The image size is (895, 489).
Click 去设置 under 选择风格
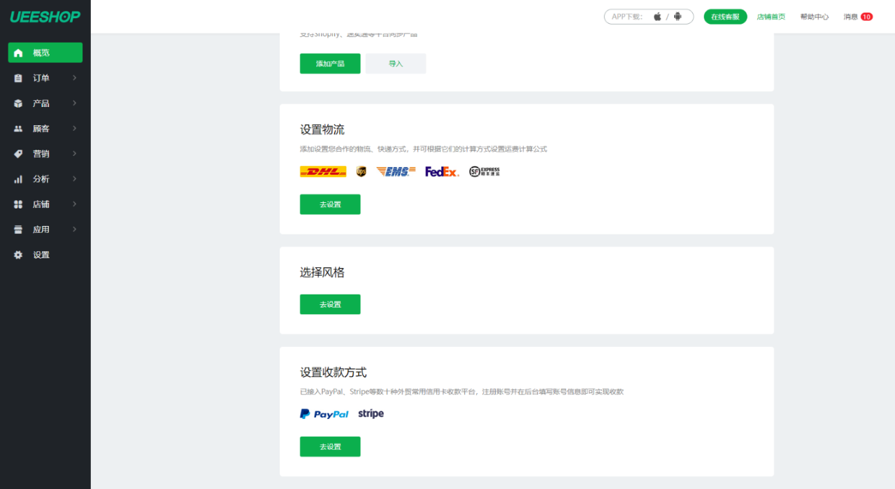coord(330,304)
